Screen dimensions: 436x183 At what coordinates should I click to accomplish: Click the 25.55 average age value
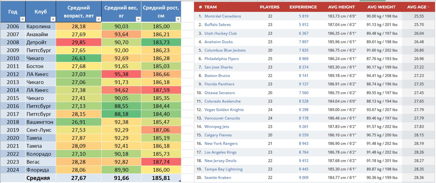tap(419, 16)
